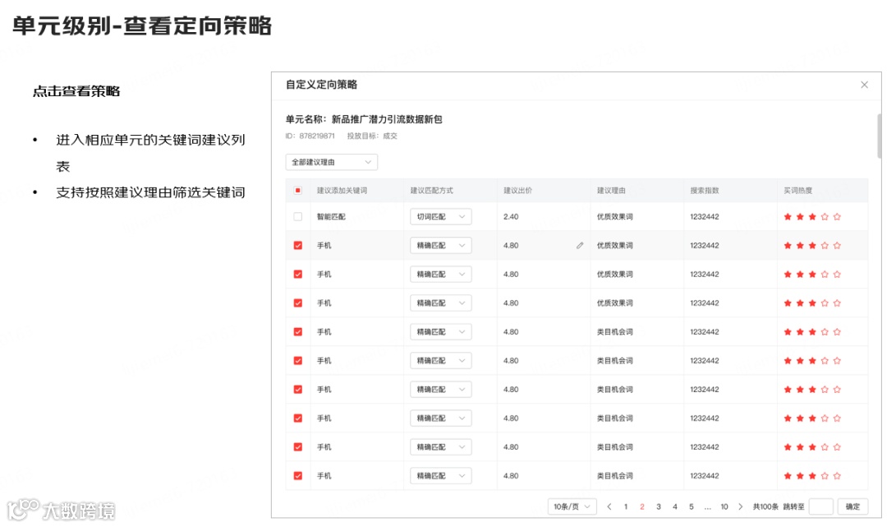
Task: Open the 全部建议理由 filter dropdown
Action: [x=332, y=162]
